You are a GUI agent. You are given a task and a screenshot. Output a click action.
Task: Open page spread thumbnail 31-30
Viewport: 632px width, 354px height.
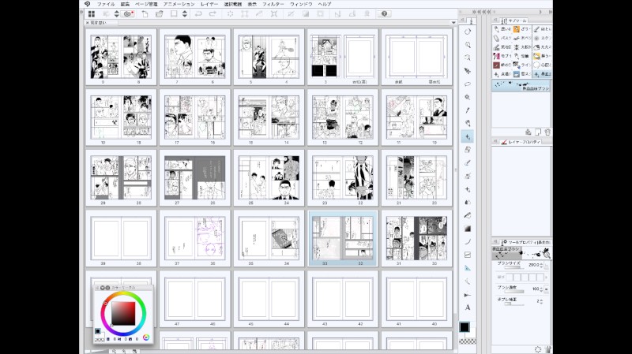(416, 238)
